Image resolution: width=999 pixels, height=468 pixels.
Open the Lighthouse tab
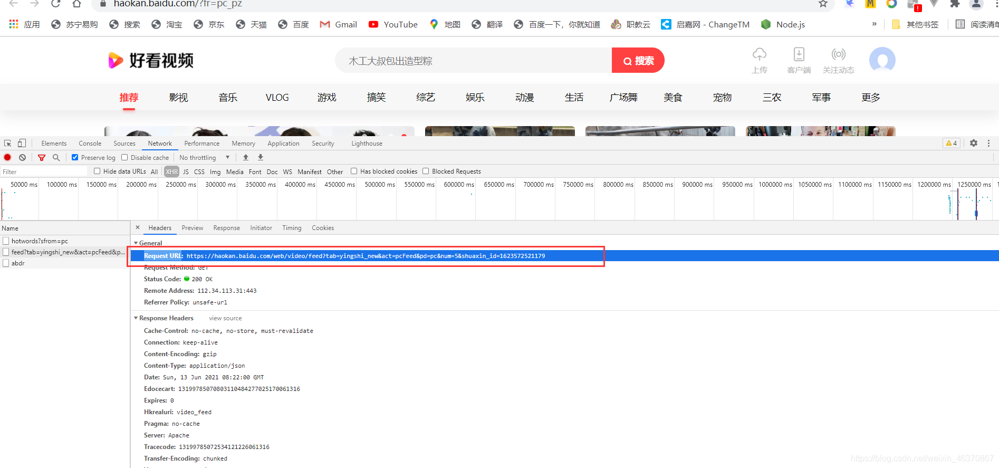click(367, 143)
